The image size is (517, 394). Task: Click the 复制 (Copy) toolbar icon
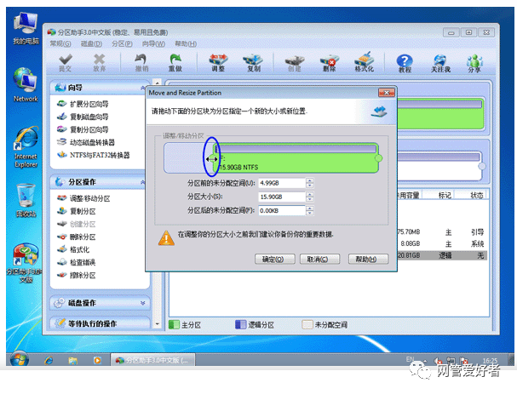252,62
